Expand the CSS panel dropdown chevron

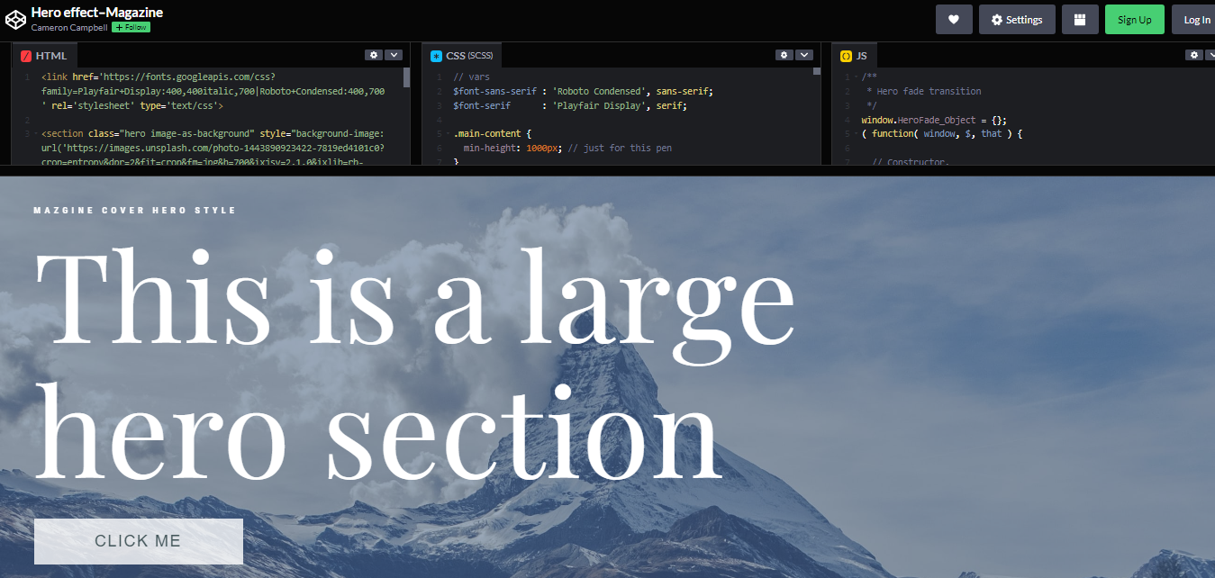[x=803, y=54]
